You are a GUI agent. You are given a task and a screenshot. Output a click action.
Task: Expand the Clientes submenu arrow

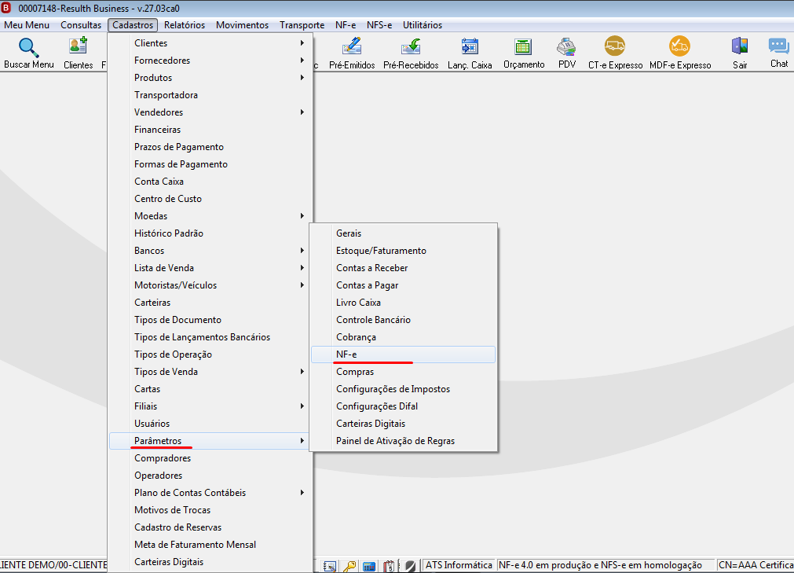tap(302, 43)
